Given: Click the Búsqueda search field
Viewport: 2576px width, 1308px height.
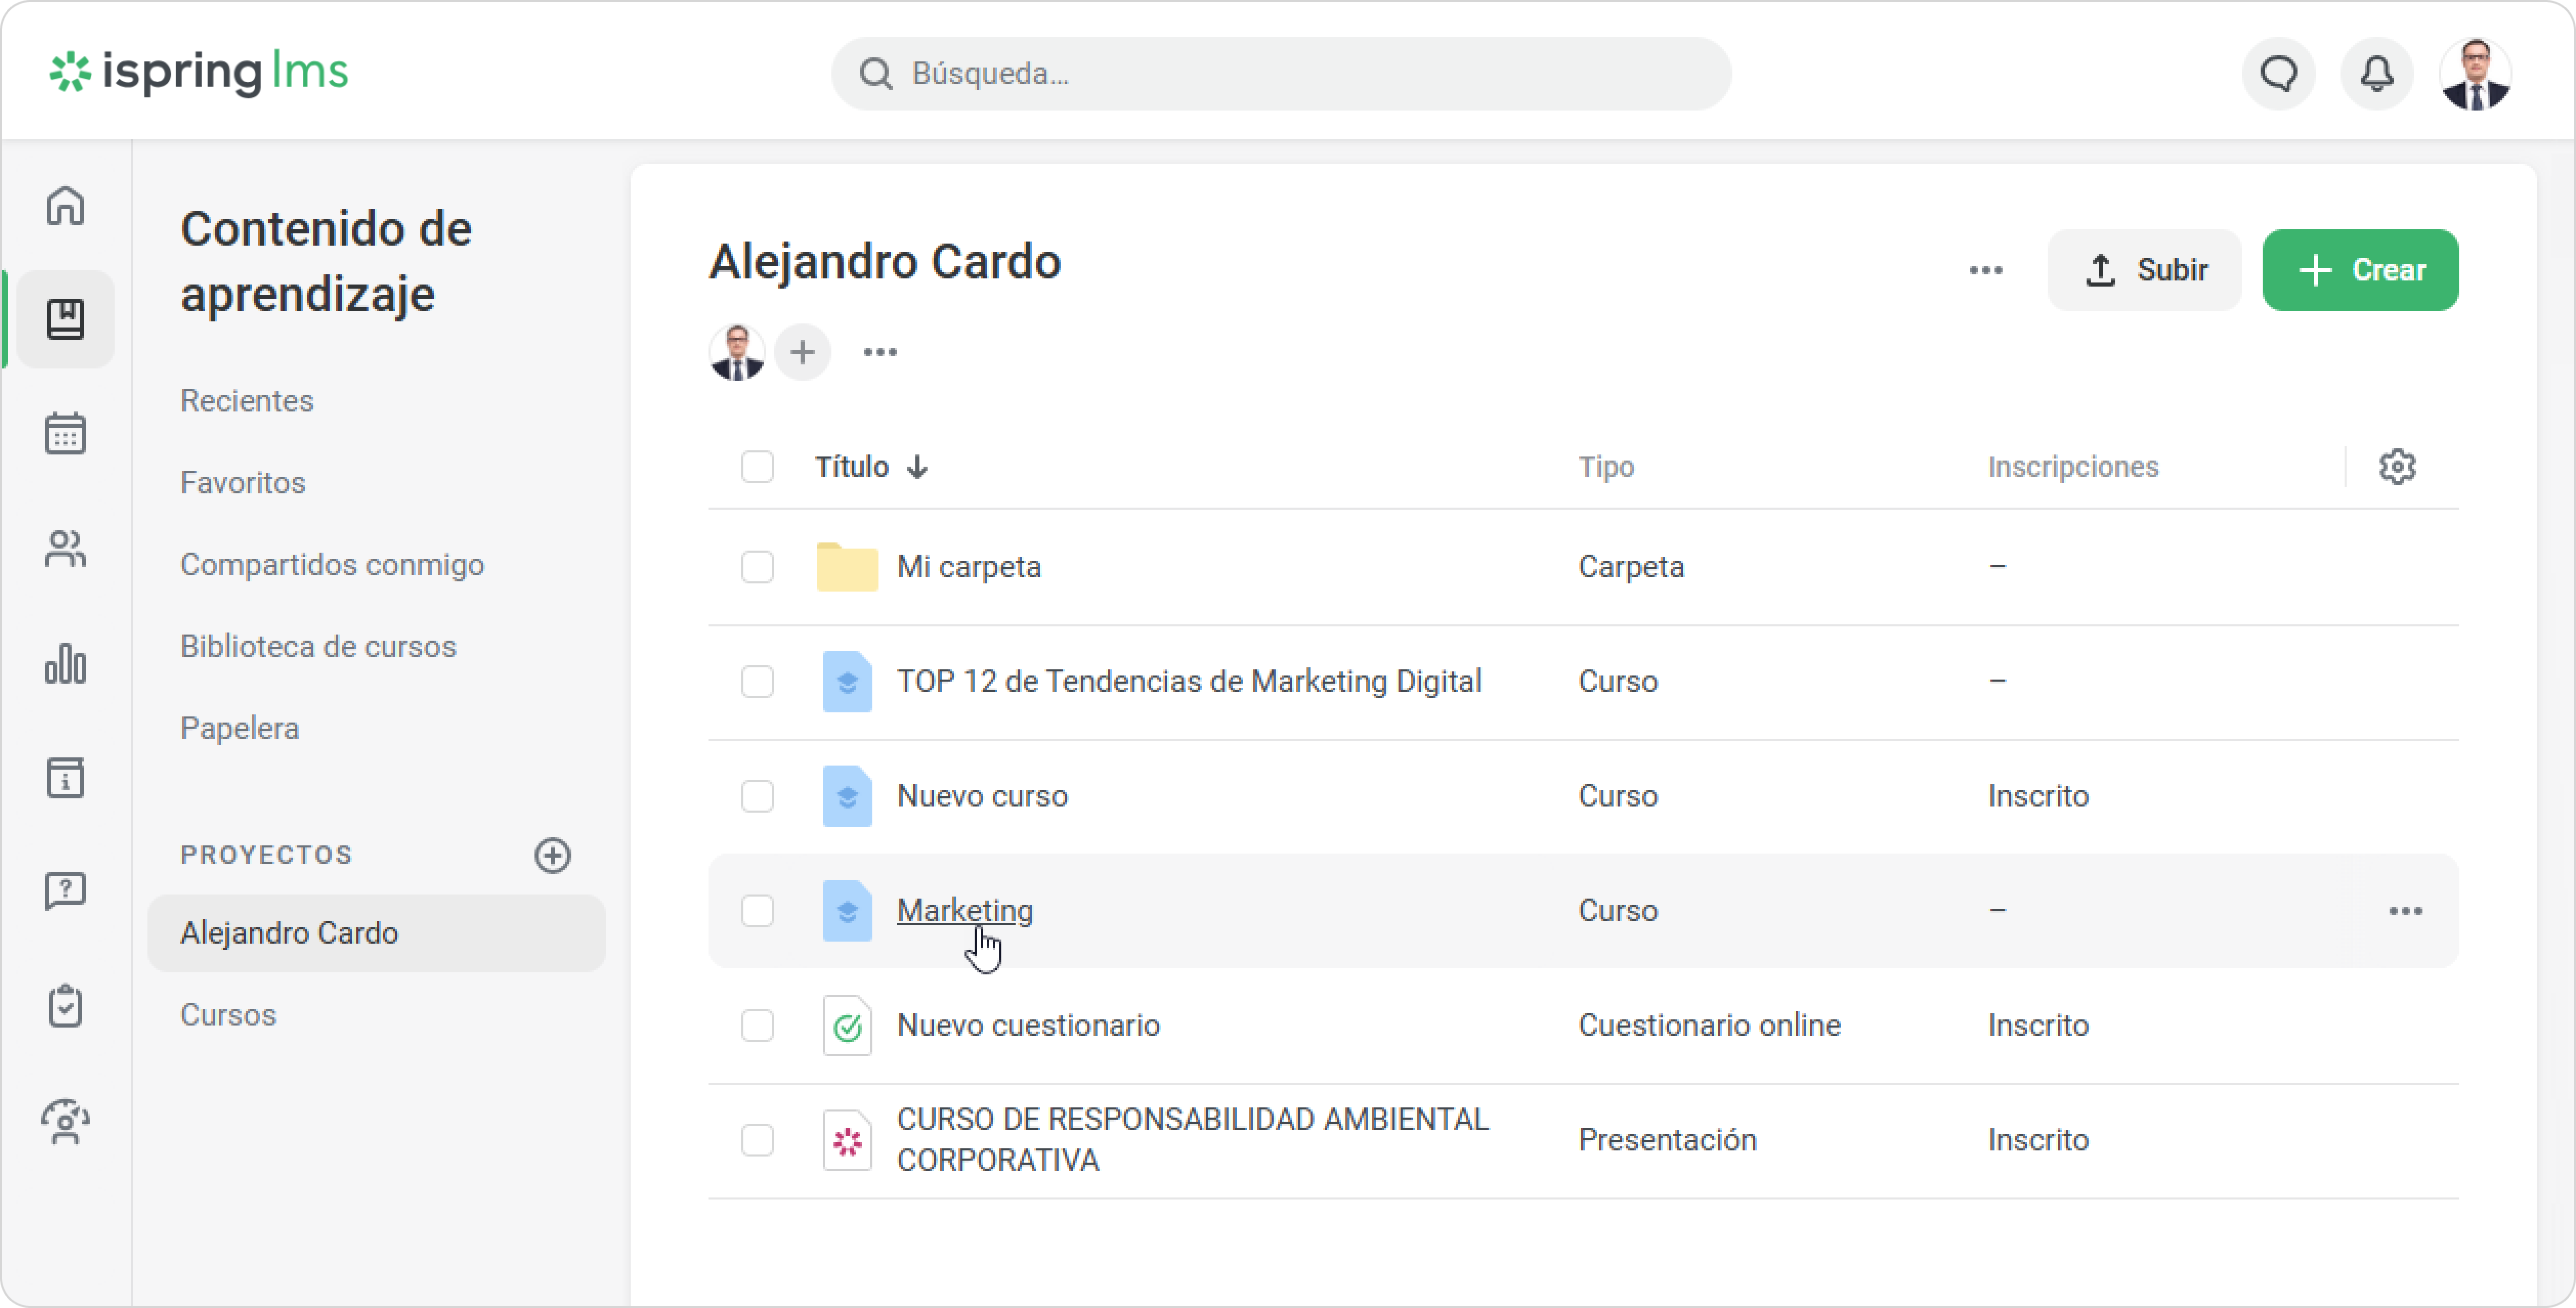Looking at the screenshot, I should point(1280,73).
